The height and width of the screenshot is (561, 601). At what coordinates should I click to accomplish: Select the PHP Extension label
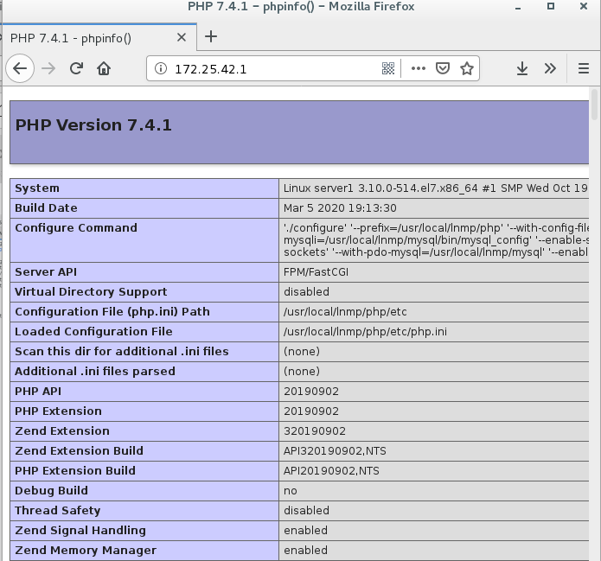(x=58, y=411)
